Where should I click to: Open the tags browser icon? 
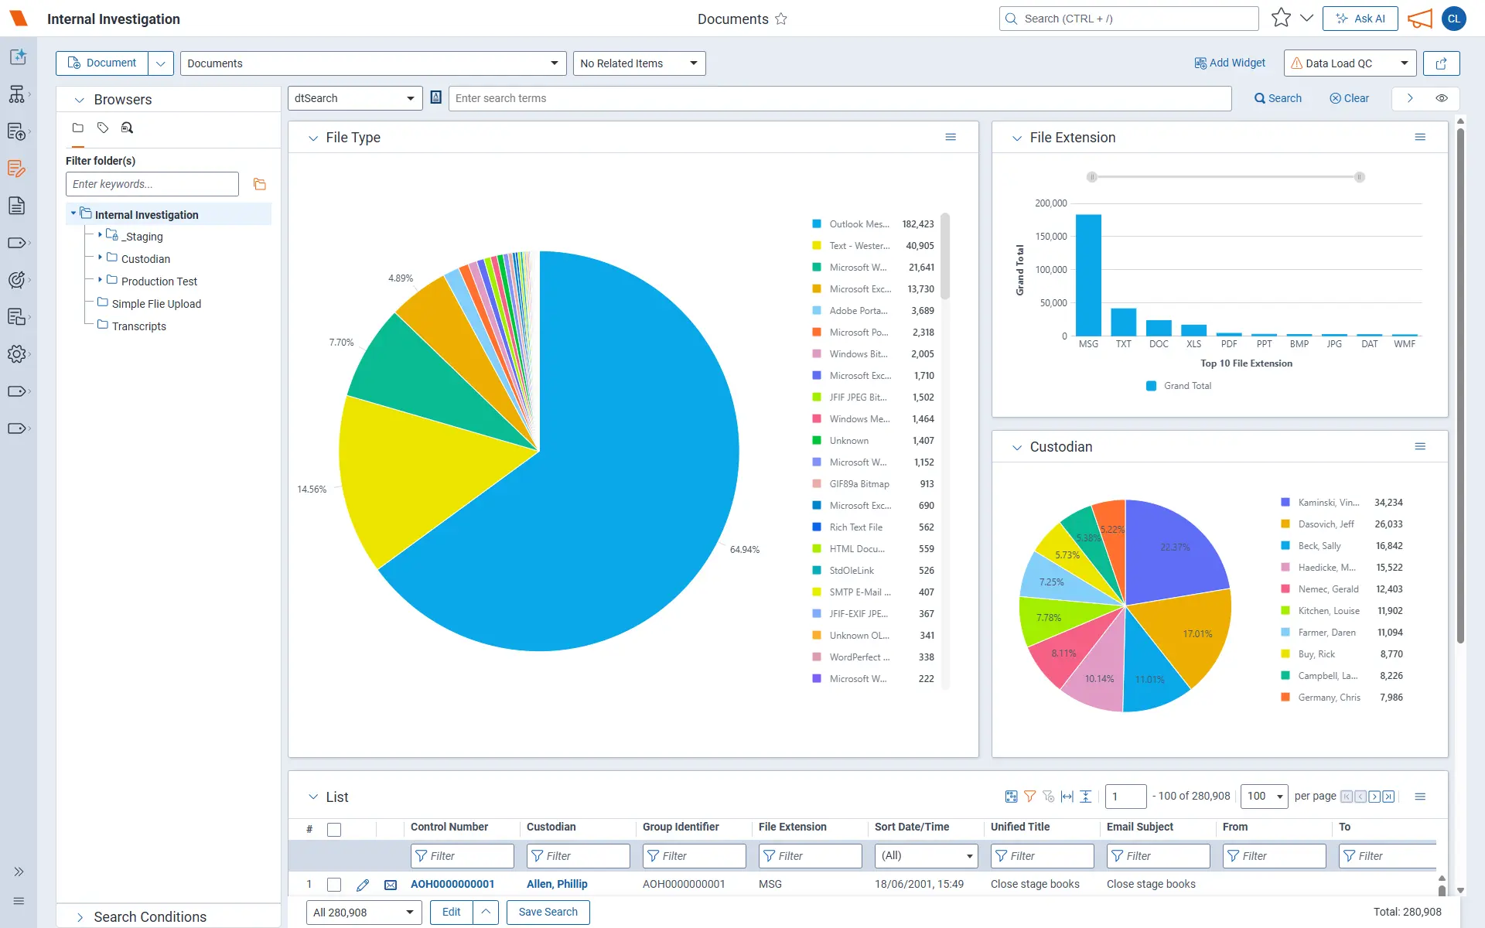(x=103, y=128)
